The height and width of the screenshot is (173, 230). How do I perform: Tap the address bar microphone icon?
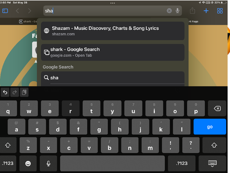point(177,11)
